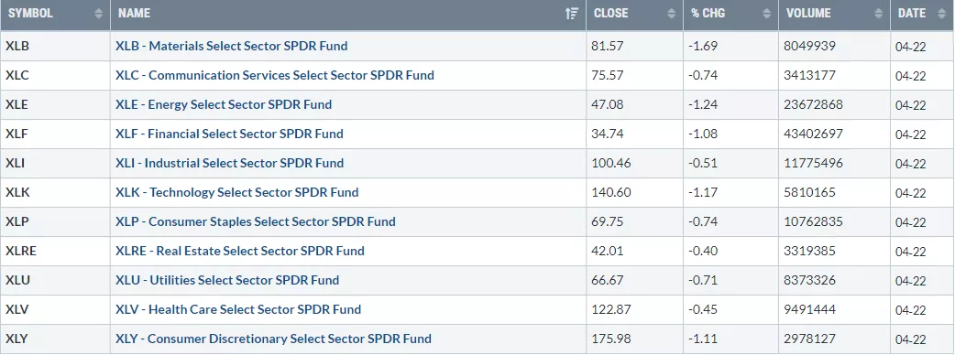
Task: Sort by CLOSE column arrows
Action: coord(671,14)
